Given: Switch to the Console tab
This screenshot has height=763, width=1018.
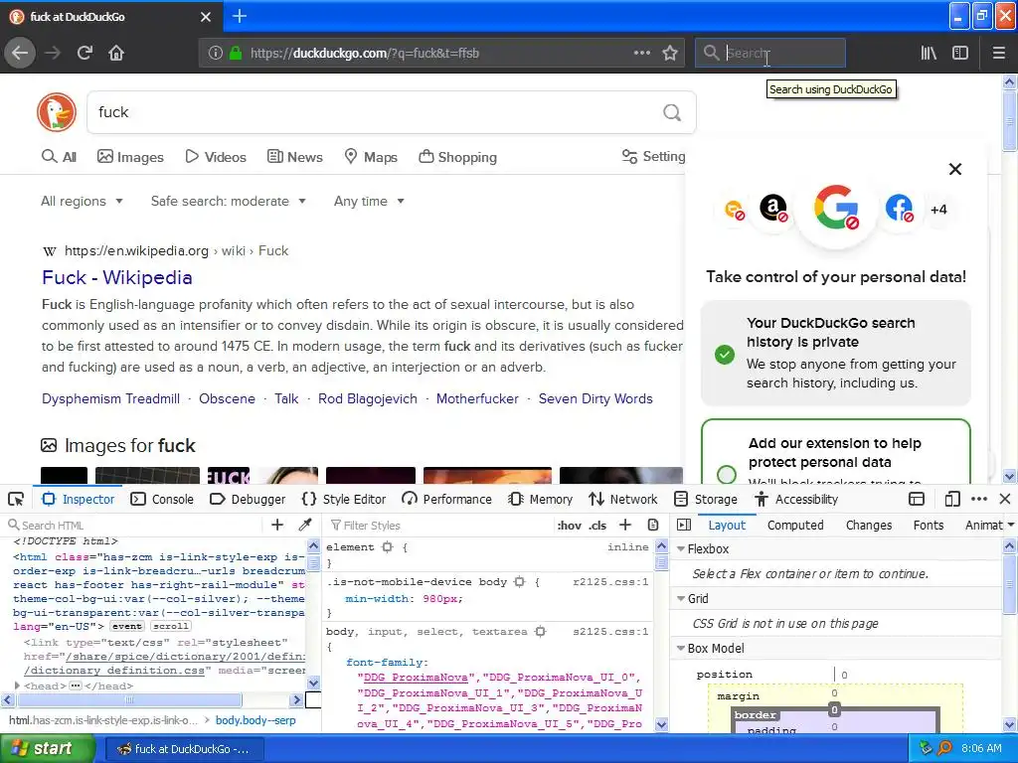Looking at the screenshot, I should (x=162, y=499).
